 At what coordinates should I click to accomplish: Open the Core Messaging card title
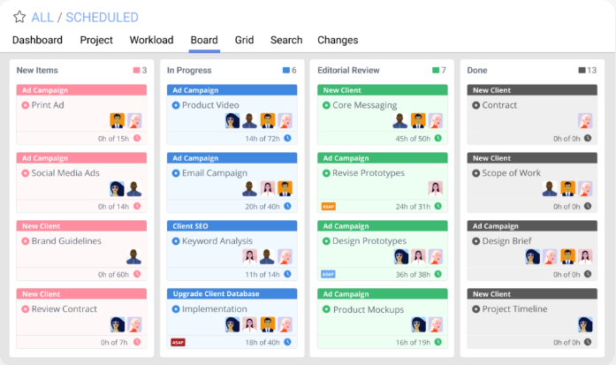(365, 105)
